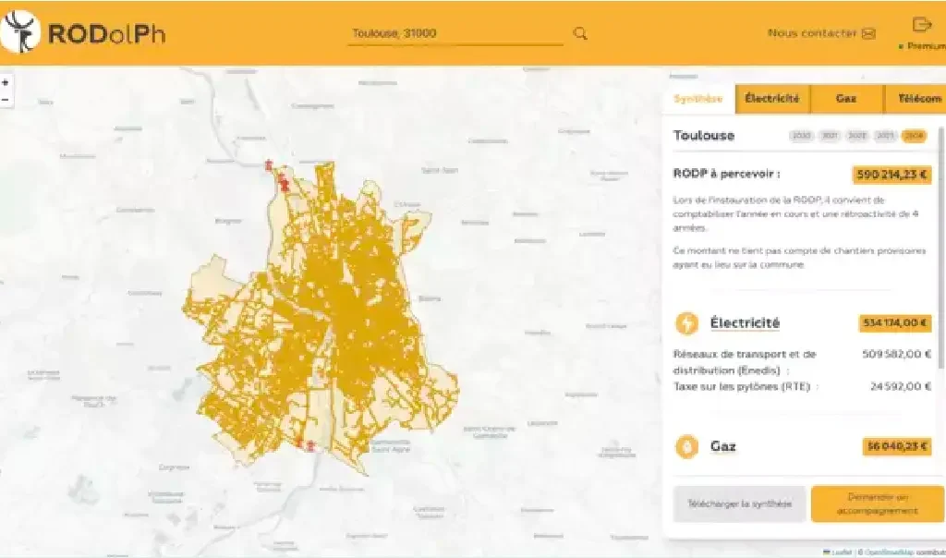
Task: Open the Nous contacter link
Action: coord(812,33)
